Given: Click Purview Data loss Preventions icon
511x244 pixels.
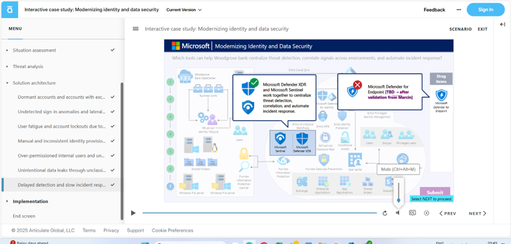Looking at the screenshot, I should 323,160.
